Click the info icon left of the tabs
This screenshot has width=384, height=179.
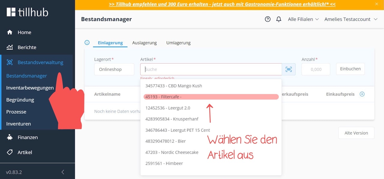pyautogui.click(x=87, y=43)
